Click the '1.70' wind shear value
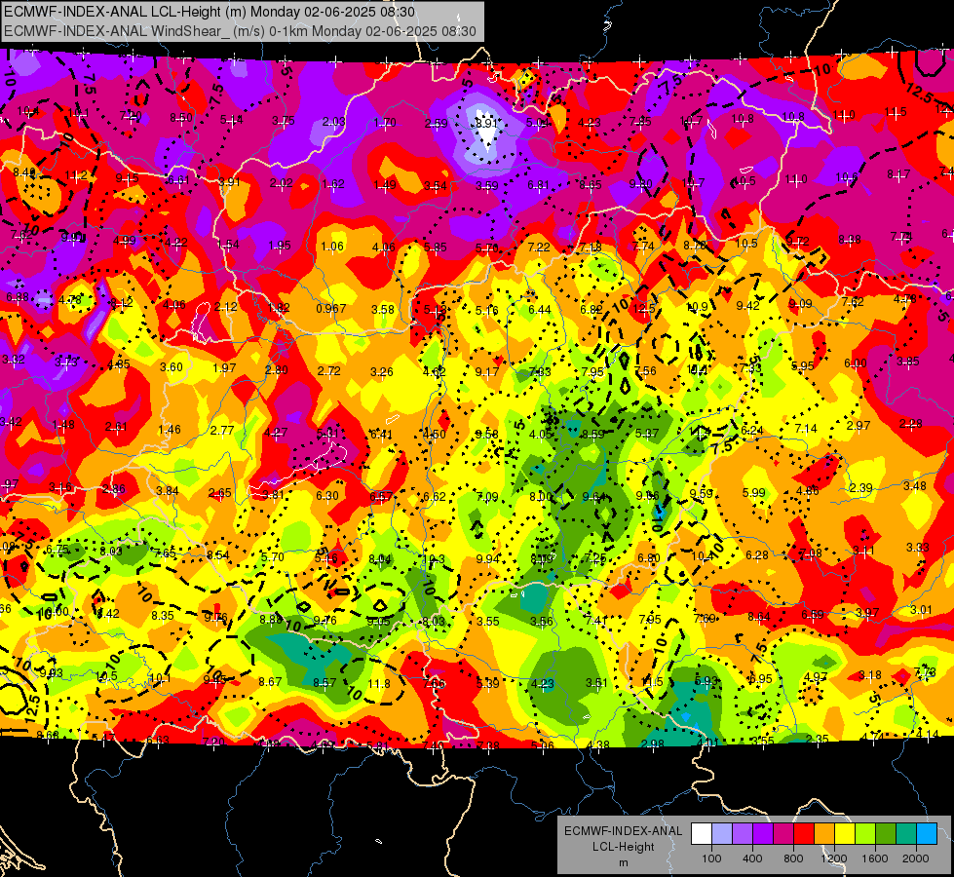This screenshot has width=954, height=877. click(x=385, y=123)
